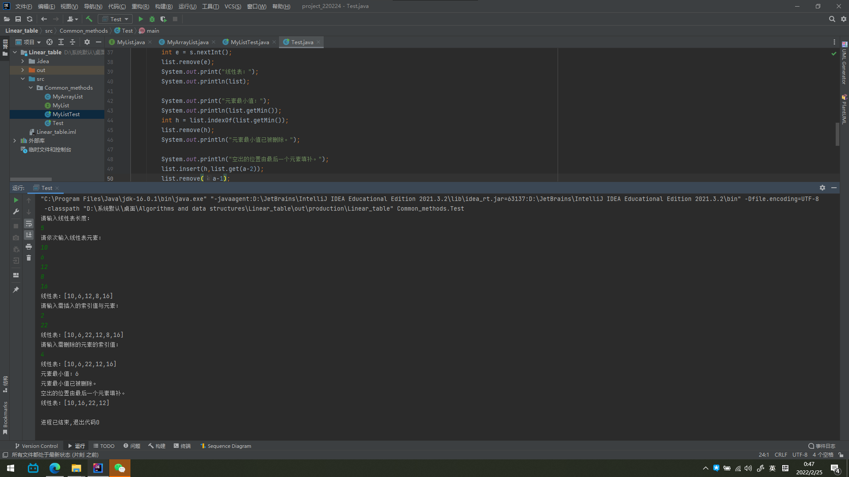
Task: Collapse the Common_methods package node
Action: pos(31,88)
